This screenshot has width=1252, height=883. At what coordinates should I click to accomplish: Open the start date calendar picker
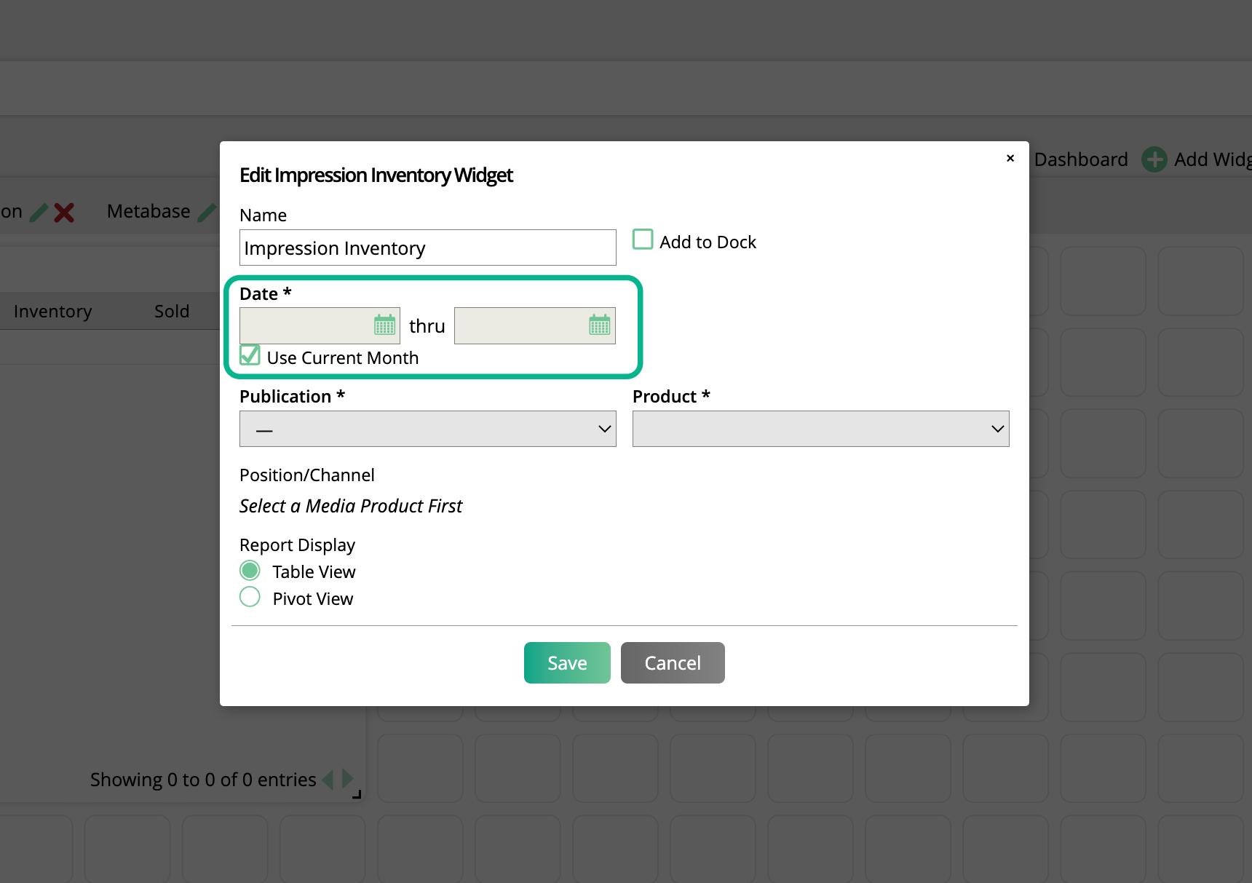384,325
